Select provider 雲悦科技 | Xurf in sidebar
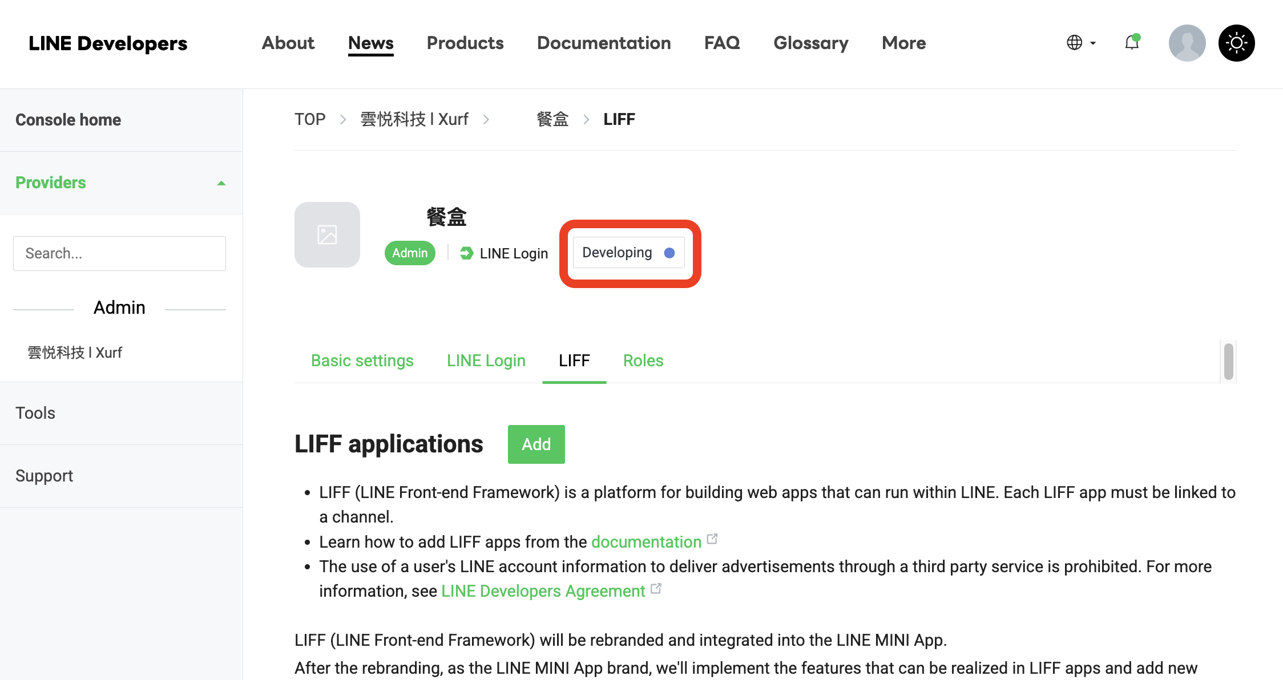This screenshot has width=1283, height=680. (75, 353)
